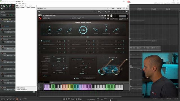Click Kontakt panic exclamation icon
Screen dimensions: 180x101
[x=123, y=12]
